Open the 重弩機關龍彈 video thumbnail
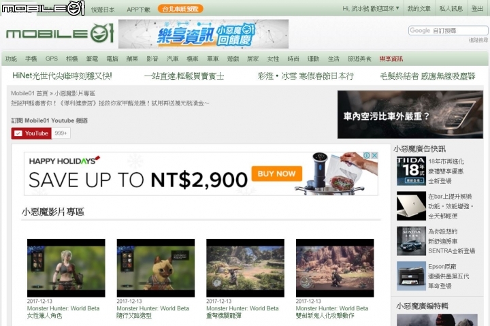The height and width of the screenshot is (326, 490). click(x=245, y=268)
